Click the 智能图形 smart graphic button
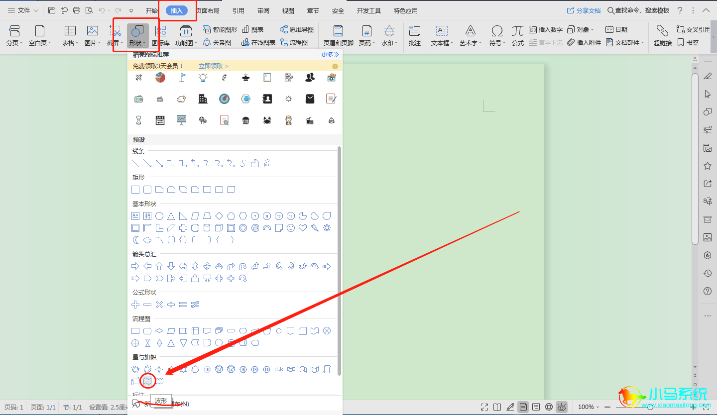The width and height of the screenshot is (717, 415). (x=220, y=30)
